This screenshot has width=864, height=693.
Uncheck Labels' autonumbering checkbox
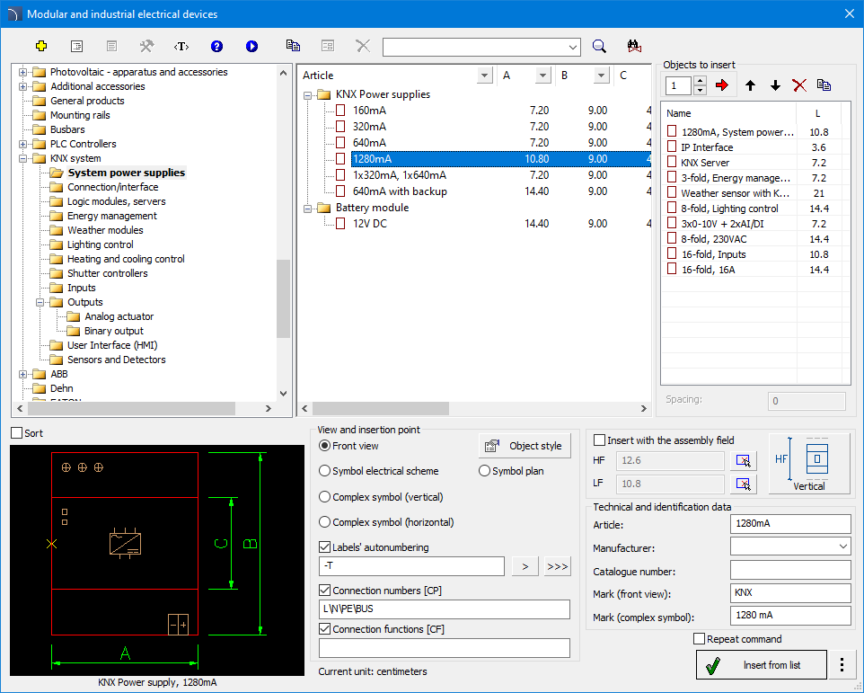pos(324,547)
